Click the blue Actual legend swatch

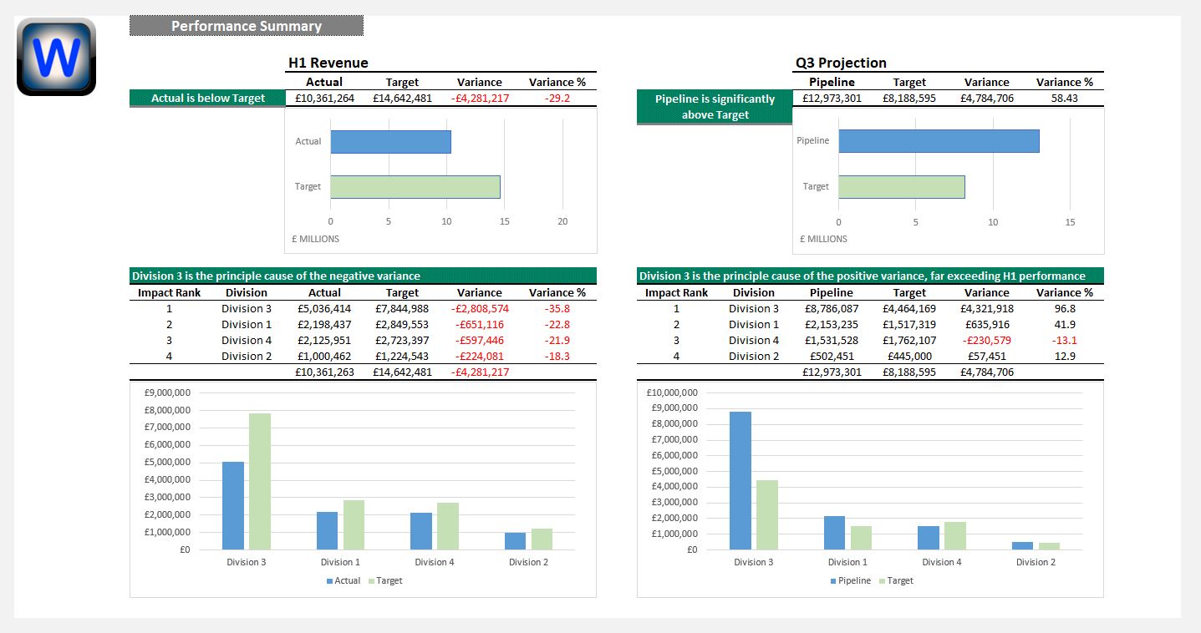pyautogui.click(x=330, y=580)
